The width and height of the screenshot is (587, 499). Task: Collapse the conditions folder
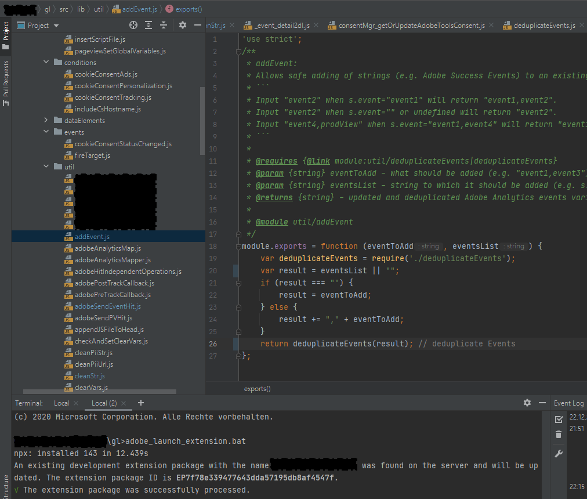[x=46, y=62]
